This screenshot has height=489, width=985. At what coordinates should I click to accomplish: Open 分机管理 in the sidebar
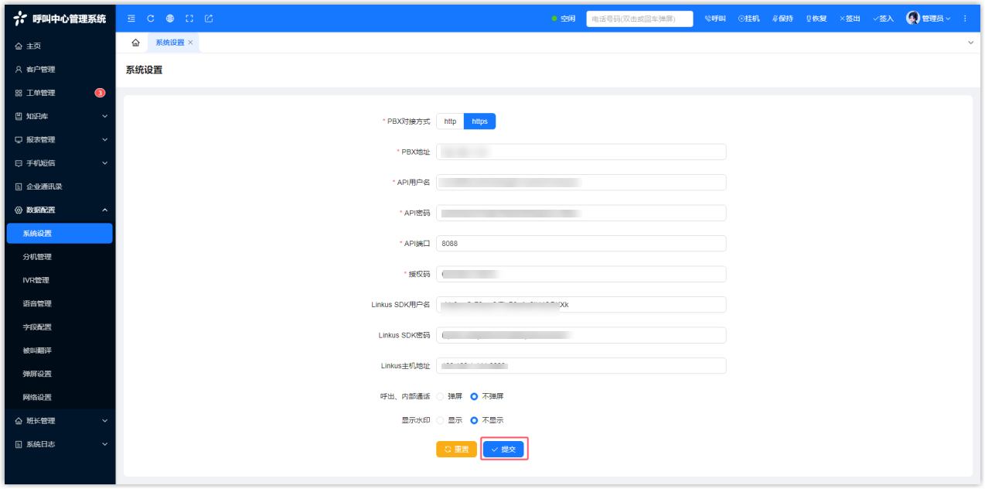[37, 257]
